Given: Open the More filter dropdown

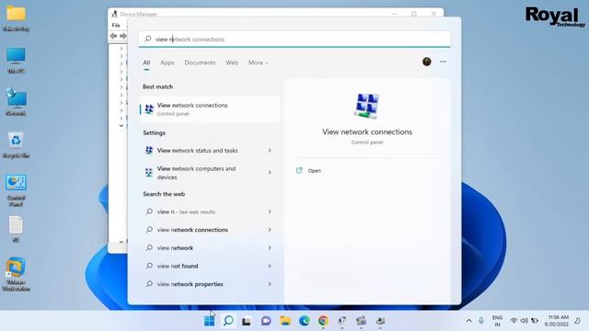Looking at the screenshot, I should pos(258,63).
